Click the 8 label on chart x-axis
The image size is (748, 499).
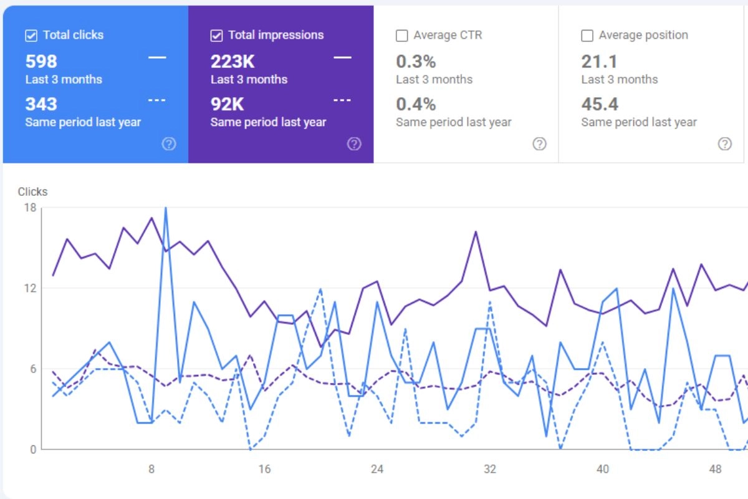[x=151, y=469]
